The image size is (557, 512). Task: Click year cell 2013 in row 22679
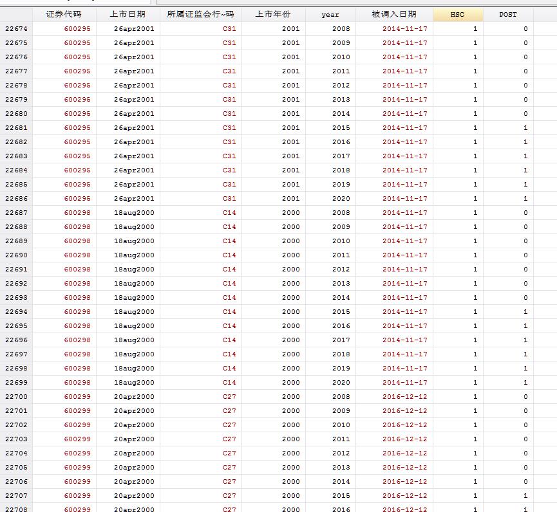(331, 99)
